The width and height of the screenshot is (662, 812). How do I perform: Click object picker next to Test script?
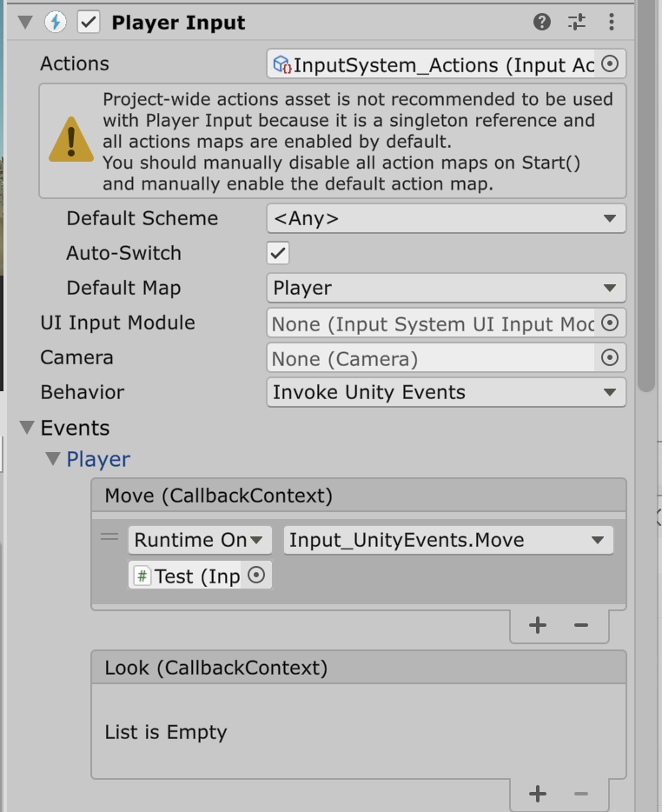coord(256,576)
